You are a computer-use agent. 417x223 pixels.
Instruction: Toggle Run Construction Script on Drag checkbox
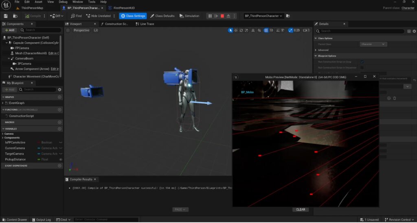362,62
